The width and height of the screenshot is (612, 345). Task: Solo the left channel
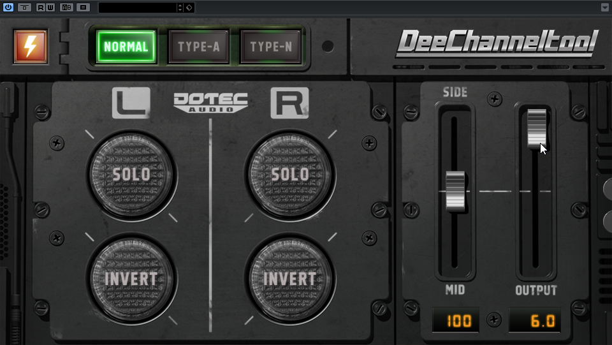pos(131,175)
